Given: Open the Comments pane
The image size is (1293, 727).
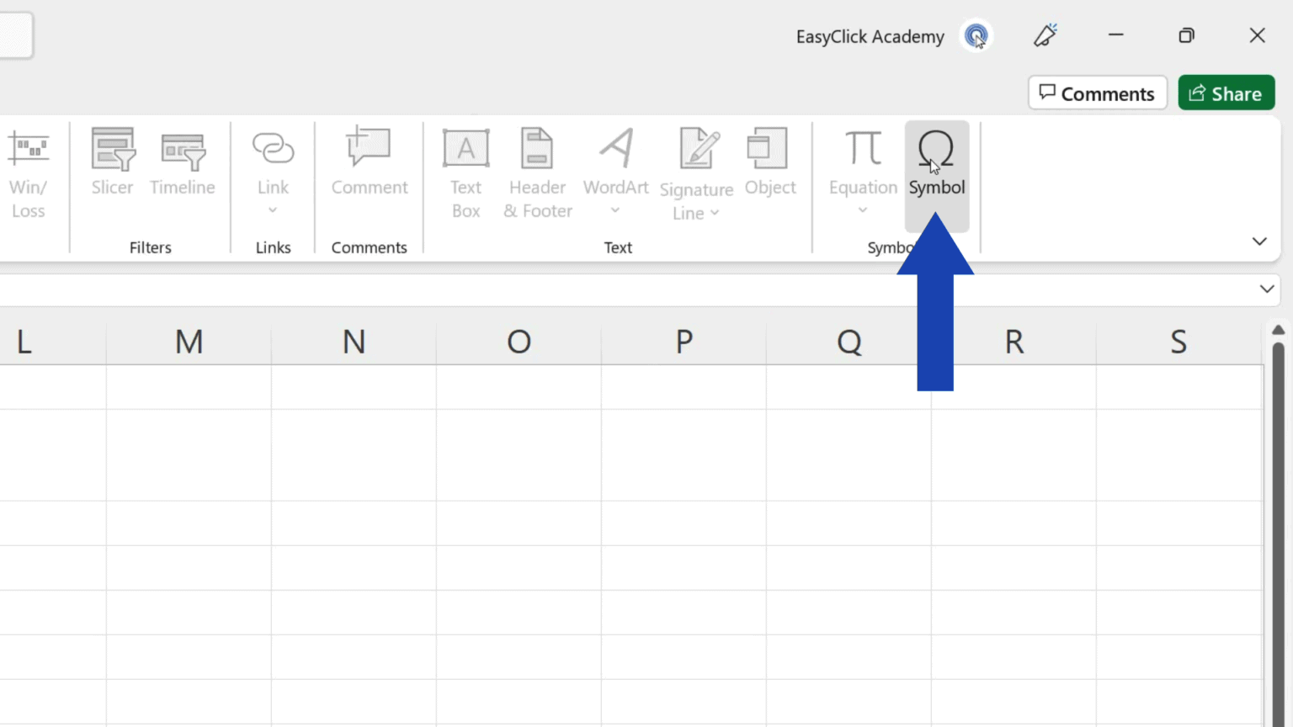Looking at the screenshot, I should (1097, 93).
